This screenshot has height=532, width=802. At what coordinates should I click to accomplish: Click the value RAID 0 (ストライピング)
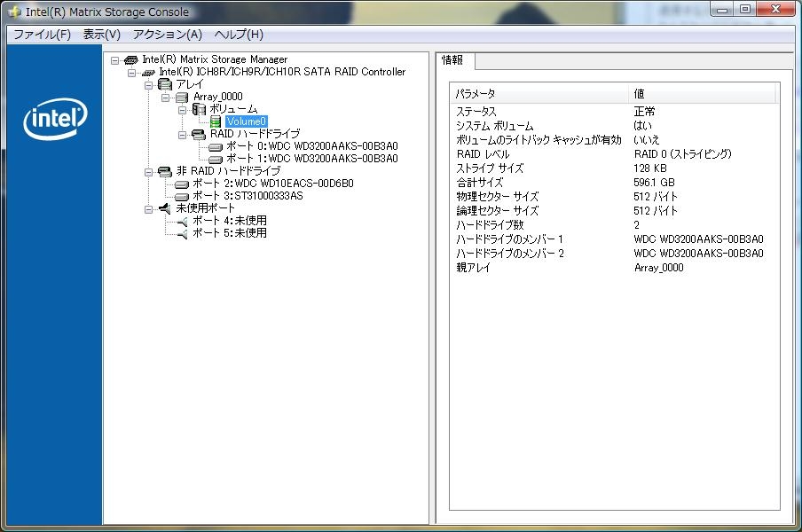pos(683,154)
